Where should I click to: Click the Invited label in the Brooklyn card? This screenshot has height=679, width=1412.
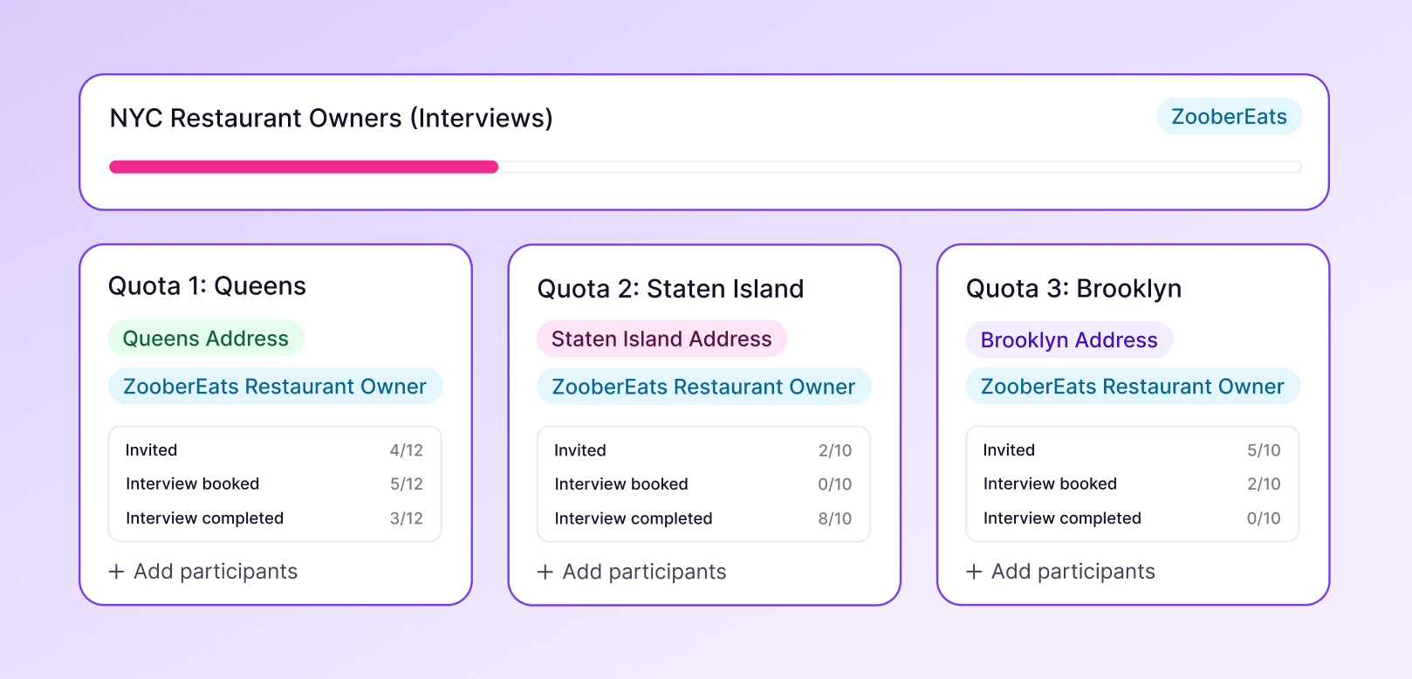[1009, 450]
